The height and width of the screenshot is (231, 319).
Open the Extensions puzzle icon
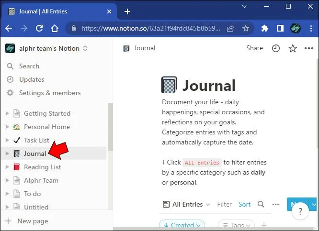pyautogui.click(x=264, y=28)
